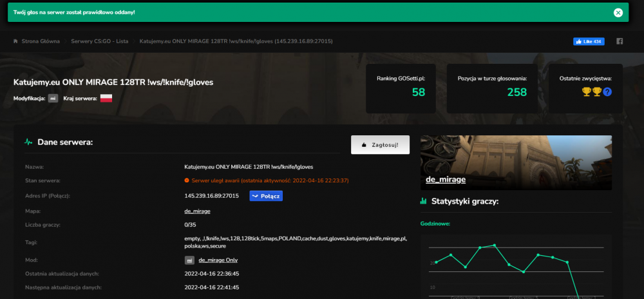Go to Serwery CS:GO - Lista breadcrumb
The height and width of the screenshot is (299, 644).
[99, 41]
